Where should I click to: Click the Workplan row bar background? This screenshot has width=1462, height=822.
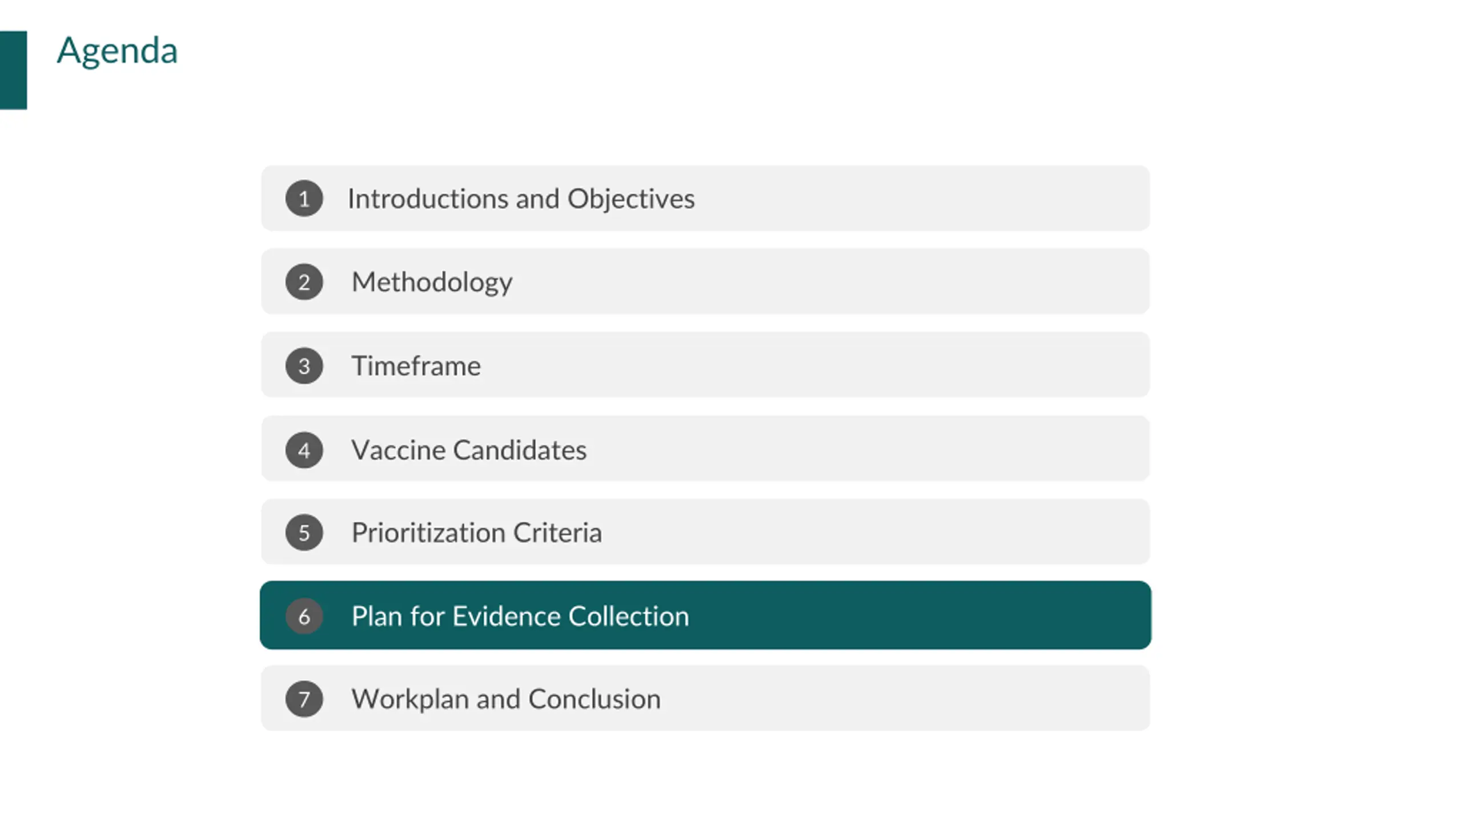705,698
